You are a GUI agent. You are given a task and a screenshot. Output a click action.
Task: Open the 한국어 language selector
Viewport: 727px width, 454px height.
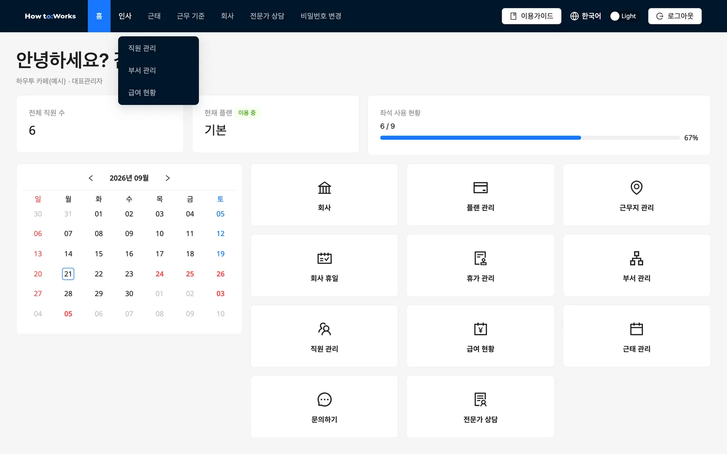586,16
